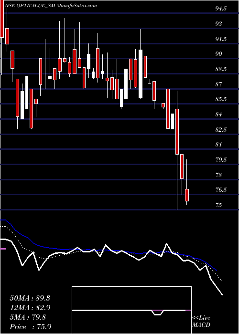Click the small magenta marker at left edge
Image resolution: width=239 pixels, height=334 pixels.
click(3, 249)
